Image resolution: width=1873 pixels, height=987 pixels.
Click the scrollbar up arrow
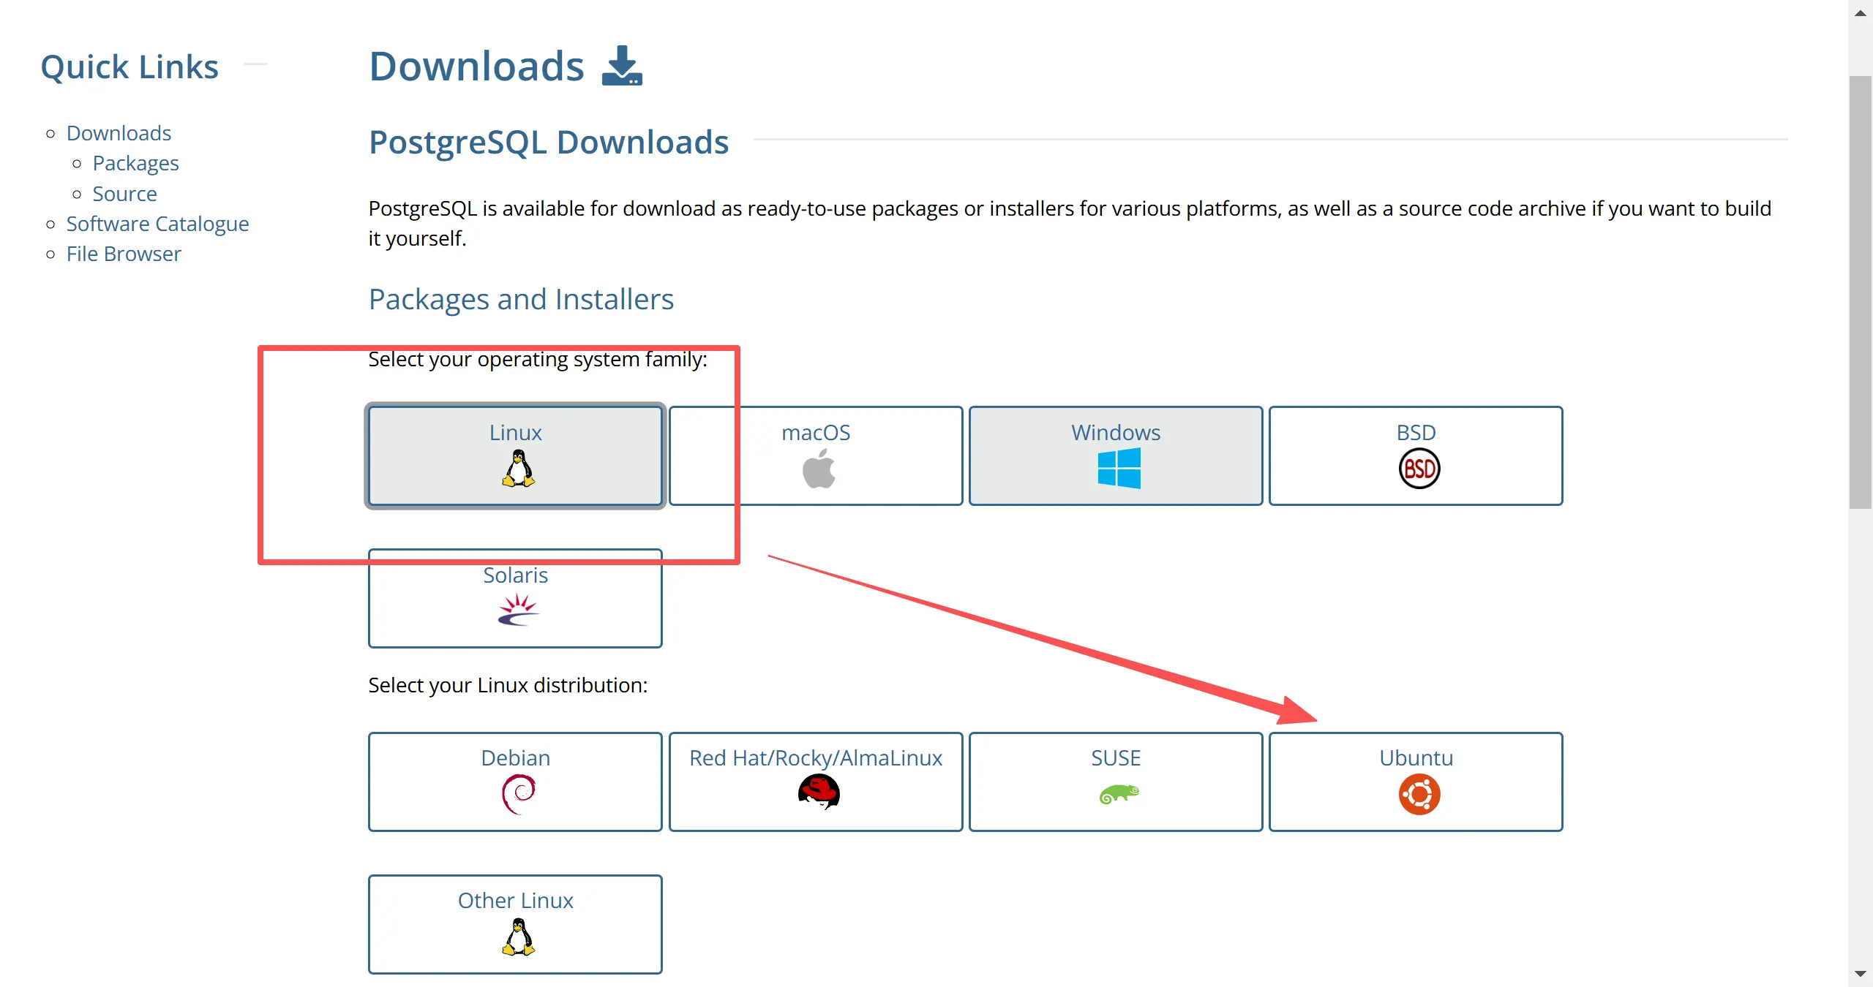[1861, 12]
